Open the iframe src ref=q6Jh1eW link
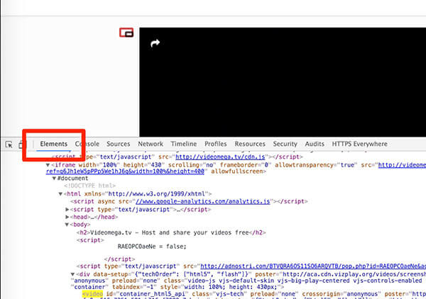The width and height of the screenshot is (426, 299). click(125, 171)
